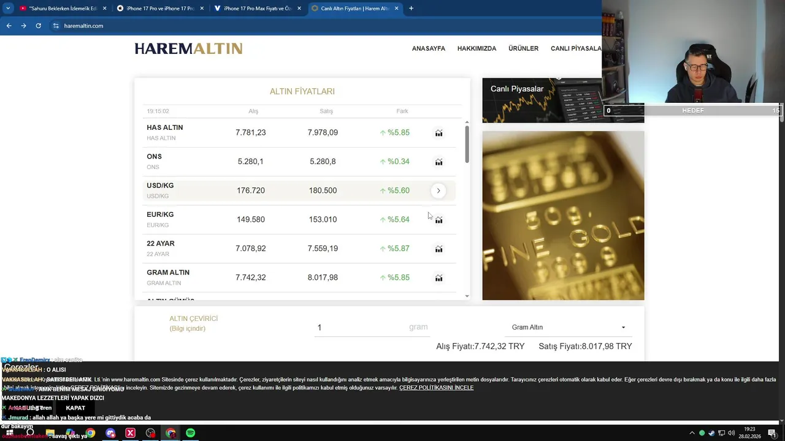
Task: Open the taskbar volume icon
Action: pos(731,433)
